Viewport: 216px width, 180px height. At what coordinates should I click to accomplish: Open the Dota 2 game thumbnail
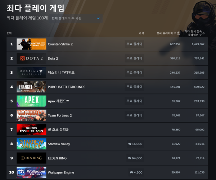click(31, 58)
